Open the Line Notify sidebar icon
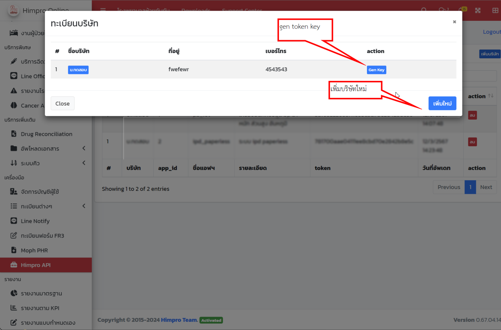Image resolution: width=501 pixels, height=330 pixels. 13,221
